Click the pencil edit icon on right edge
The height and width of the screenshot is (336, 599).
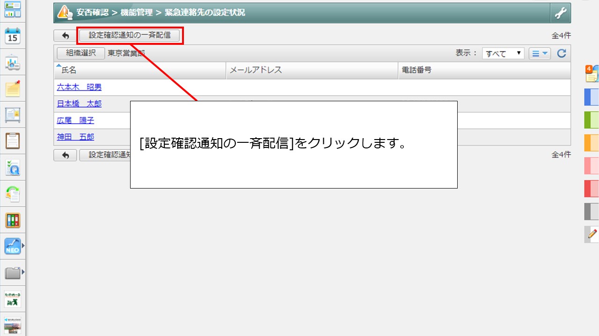592,234
